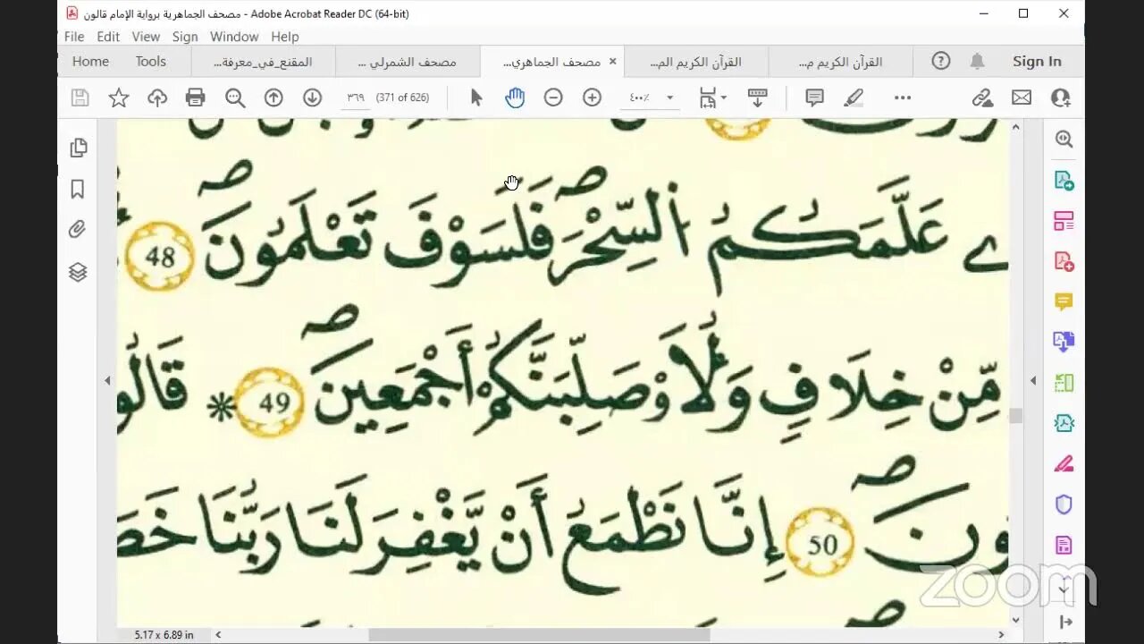Open Combine Files tool in right pane

[1064, 342]
